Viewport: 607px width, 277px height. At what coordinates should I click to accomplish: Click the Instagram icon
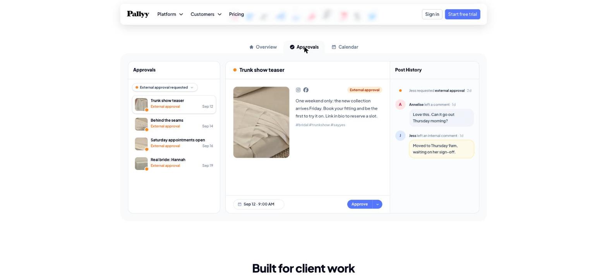point(298,90)
